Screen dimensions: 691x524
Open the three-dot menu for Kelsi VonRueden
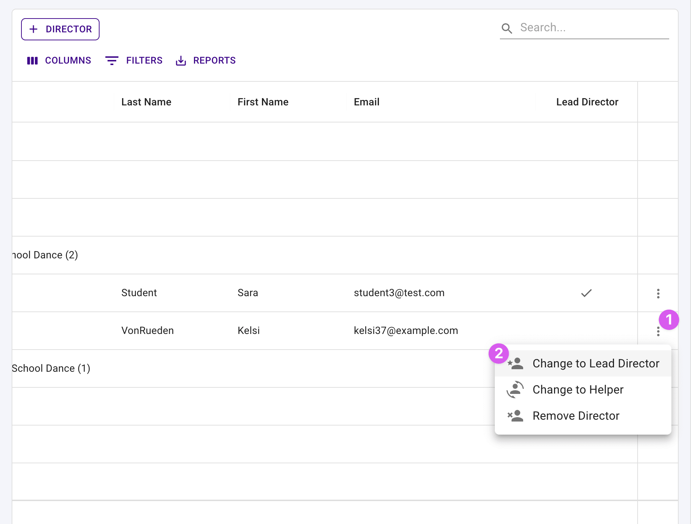coord(658,331)
